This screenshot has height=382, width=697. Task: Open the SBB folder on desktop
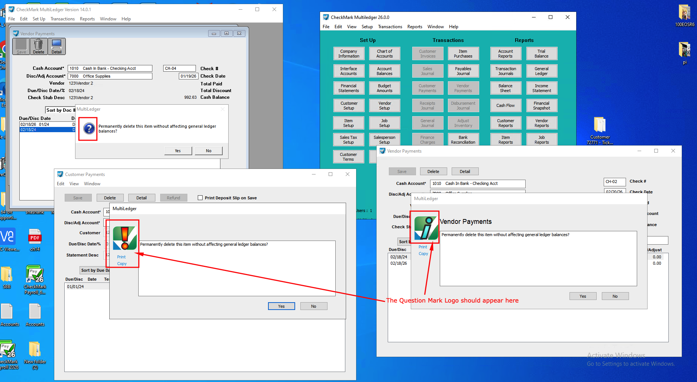(7, 278)
